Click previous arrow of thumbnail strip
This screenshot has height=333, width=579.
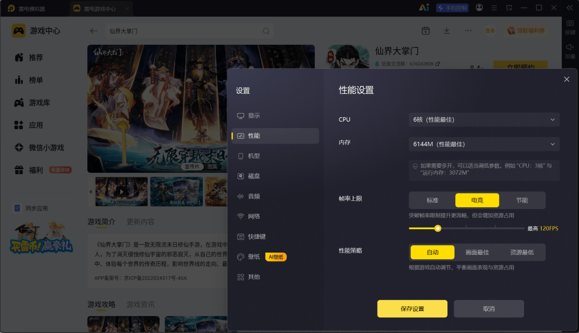point(90,192)
